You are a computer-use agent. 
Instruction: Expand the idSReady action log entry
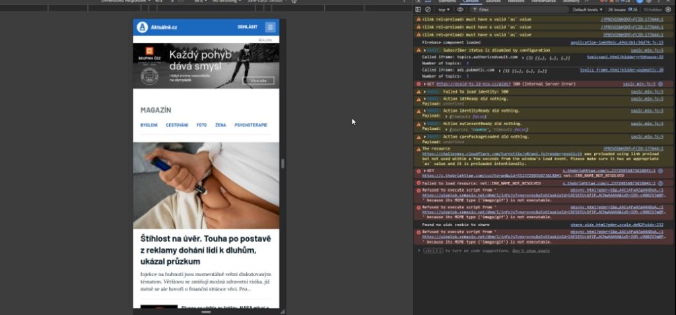pos(424,99)
